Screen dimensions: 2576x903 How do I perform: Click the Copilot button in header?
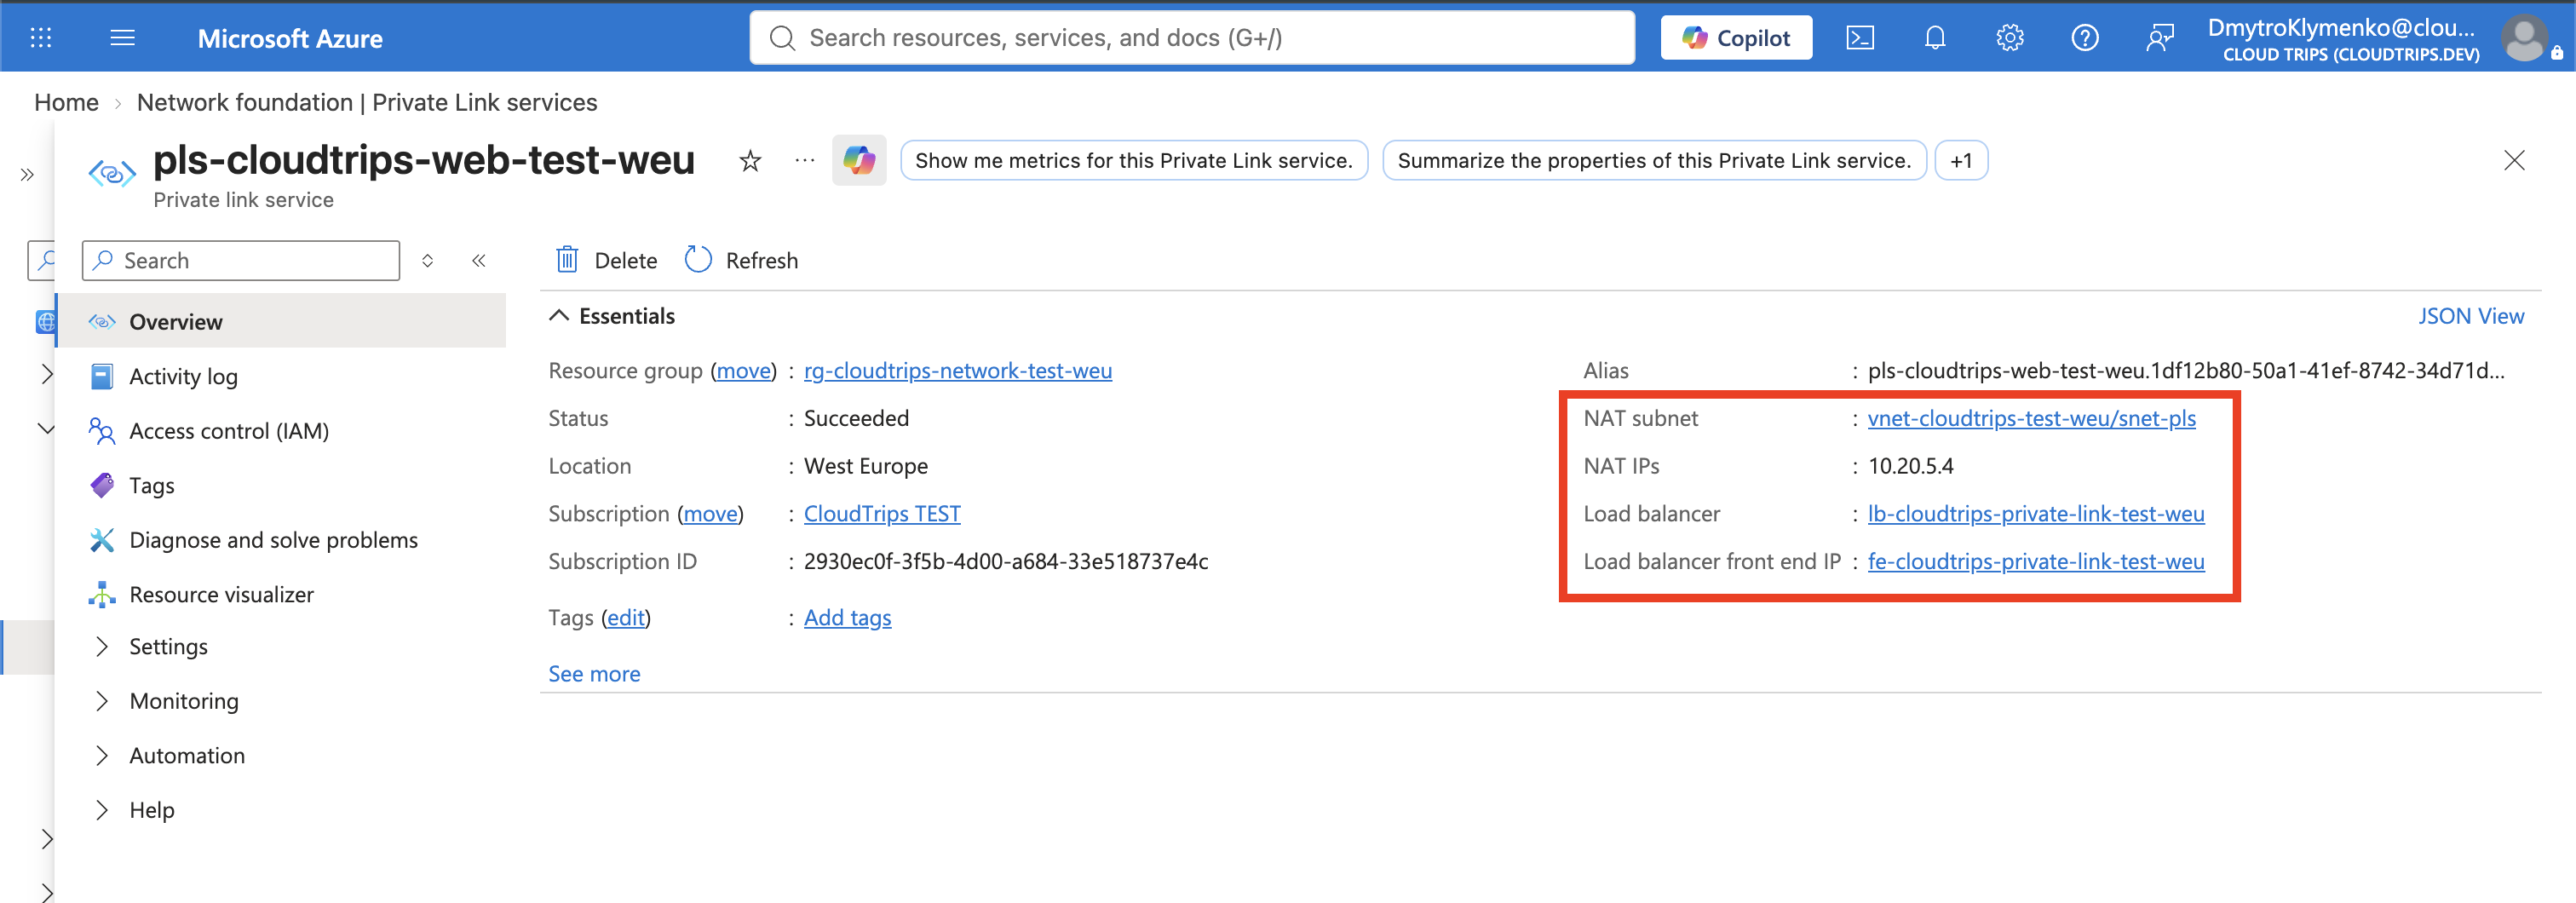[x=1736, y=38]
